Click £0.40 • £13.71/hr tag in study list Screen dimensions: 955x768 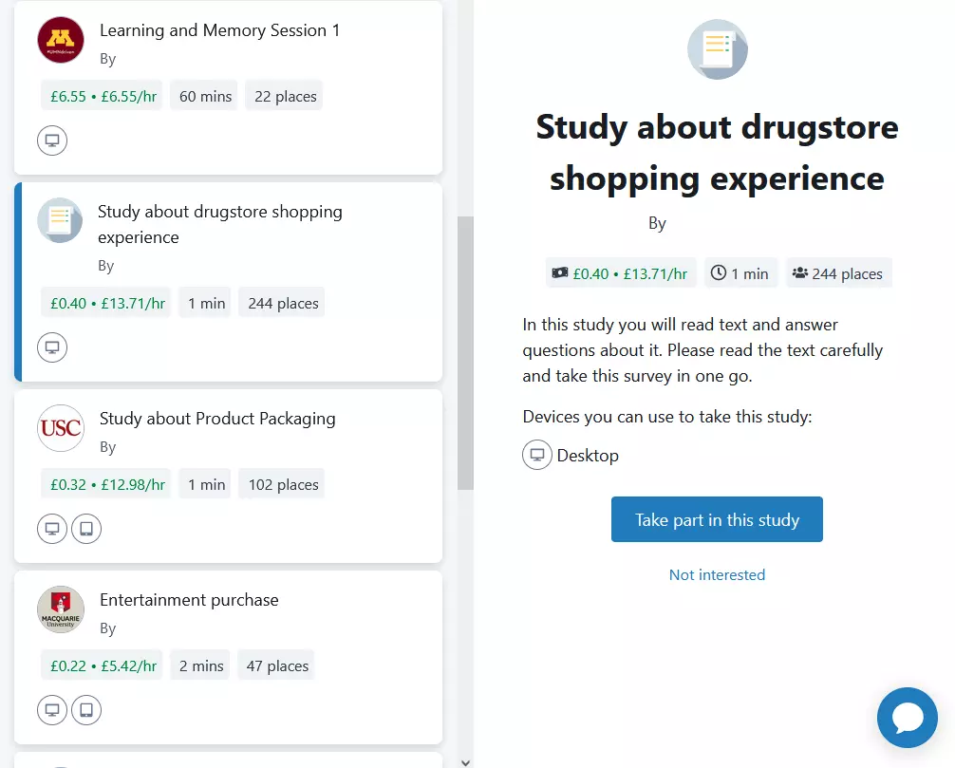[x=107, y=303]
